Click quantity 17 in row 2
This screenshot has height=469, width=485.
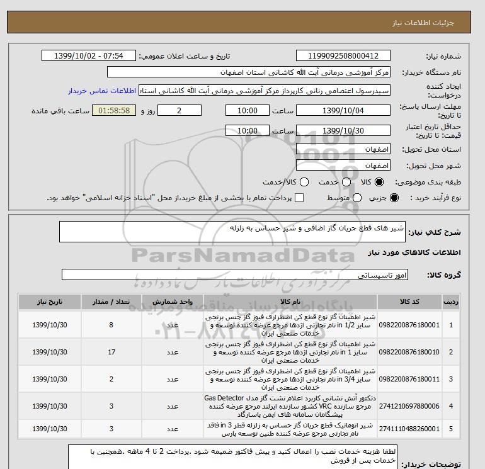111,352
